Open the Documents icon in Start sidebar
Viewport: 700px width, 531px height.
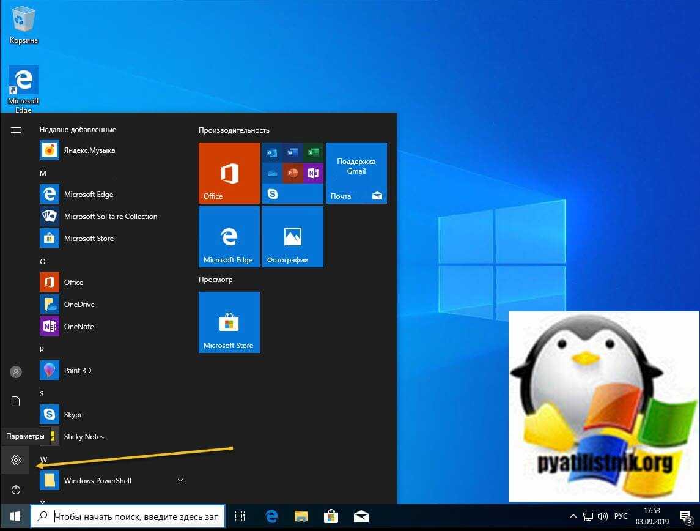click(16, 401)
